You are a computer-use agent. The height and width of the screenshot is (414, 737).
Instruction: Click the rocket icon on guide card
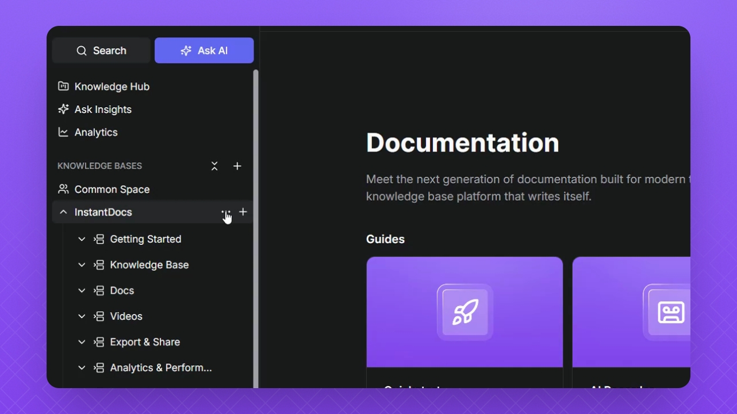[465, 312]
